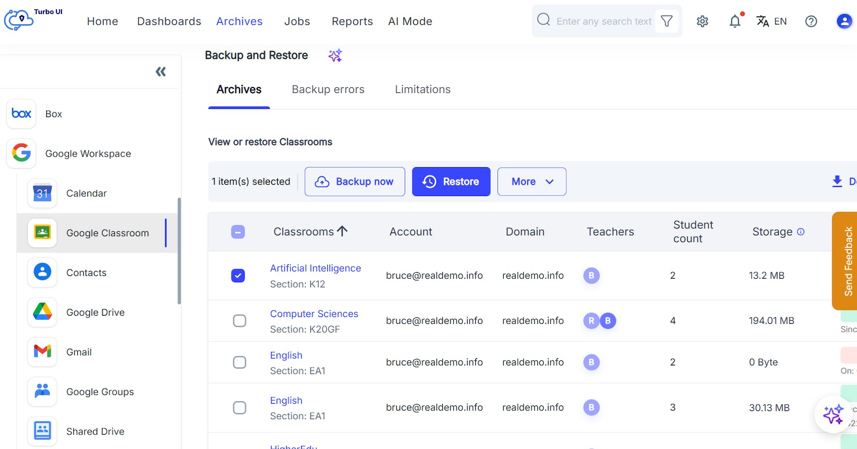Viewport: 857px width, 449px height.
Task: Click the sparkle icon beside Backup and Restore
Action: point(335,56)
